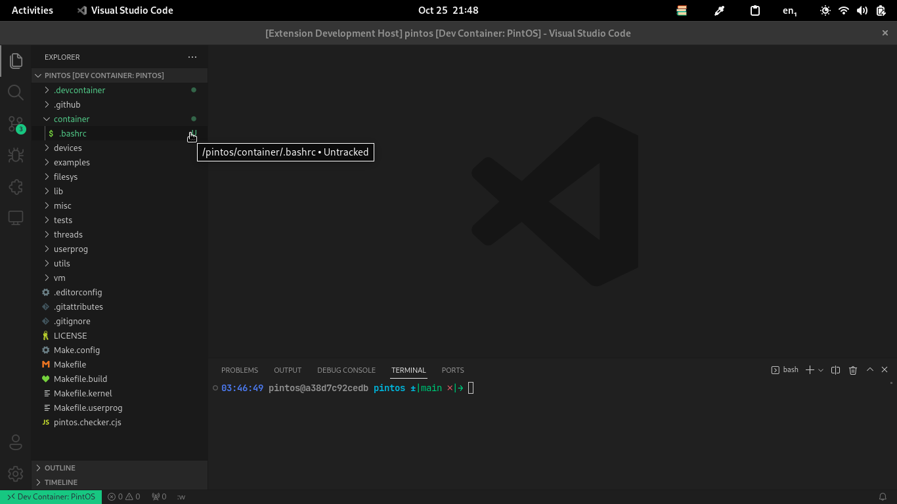Open the .bashrc file
Screen dimensions: 897x504
[x=120, y=133]
